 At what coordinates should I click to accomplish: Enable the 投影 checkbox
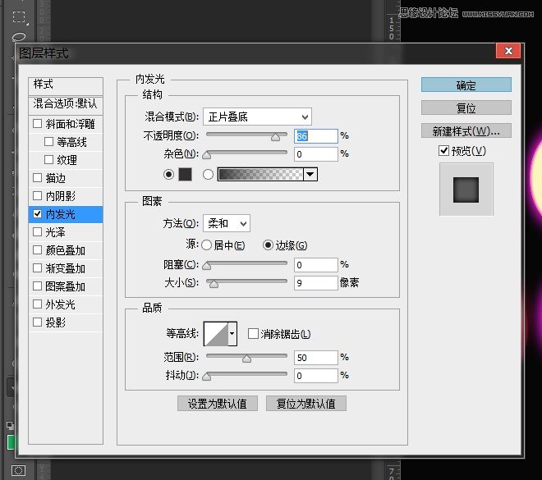37,322
